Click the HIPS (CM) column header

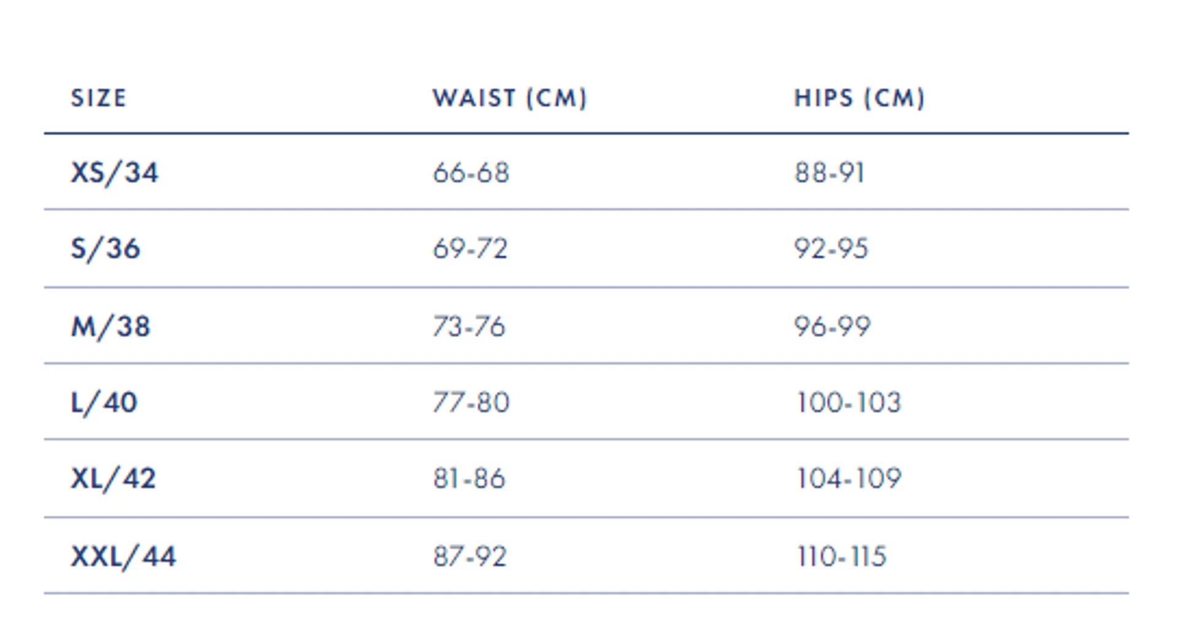click(x=859, y=98)
